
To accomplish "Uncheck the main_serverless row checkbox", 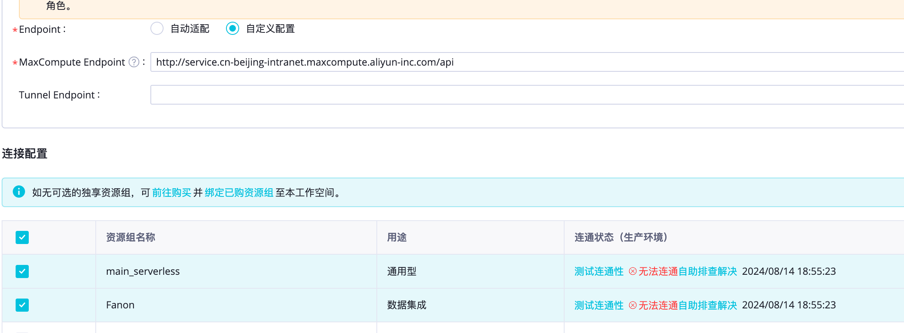I will (x=22, y=271).
